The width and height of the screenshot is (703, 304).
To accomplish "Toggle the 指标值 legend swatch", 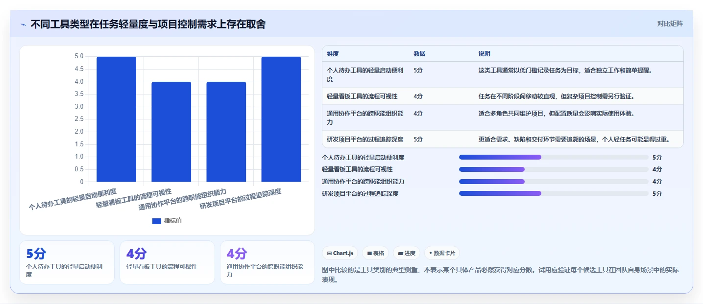I will click(157, 221).
